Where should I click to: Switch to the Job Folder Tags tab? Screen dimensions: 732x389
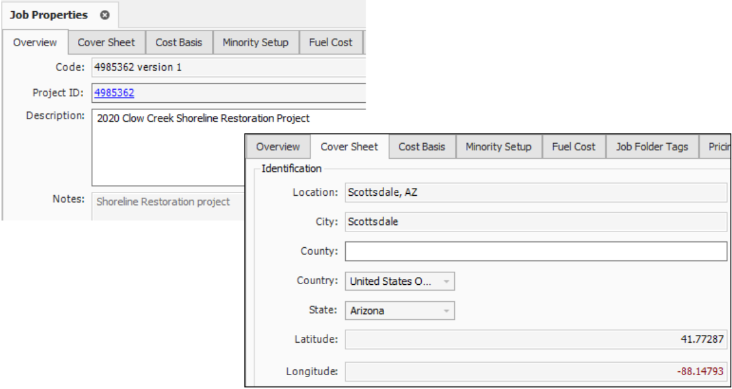tap(651, 147)
